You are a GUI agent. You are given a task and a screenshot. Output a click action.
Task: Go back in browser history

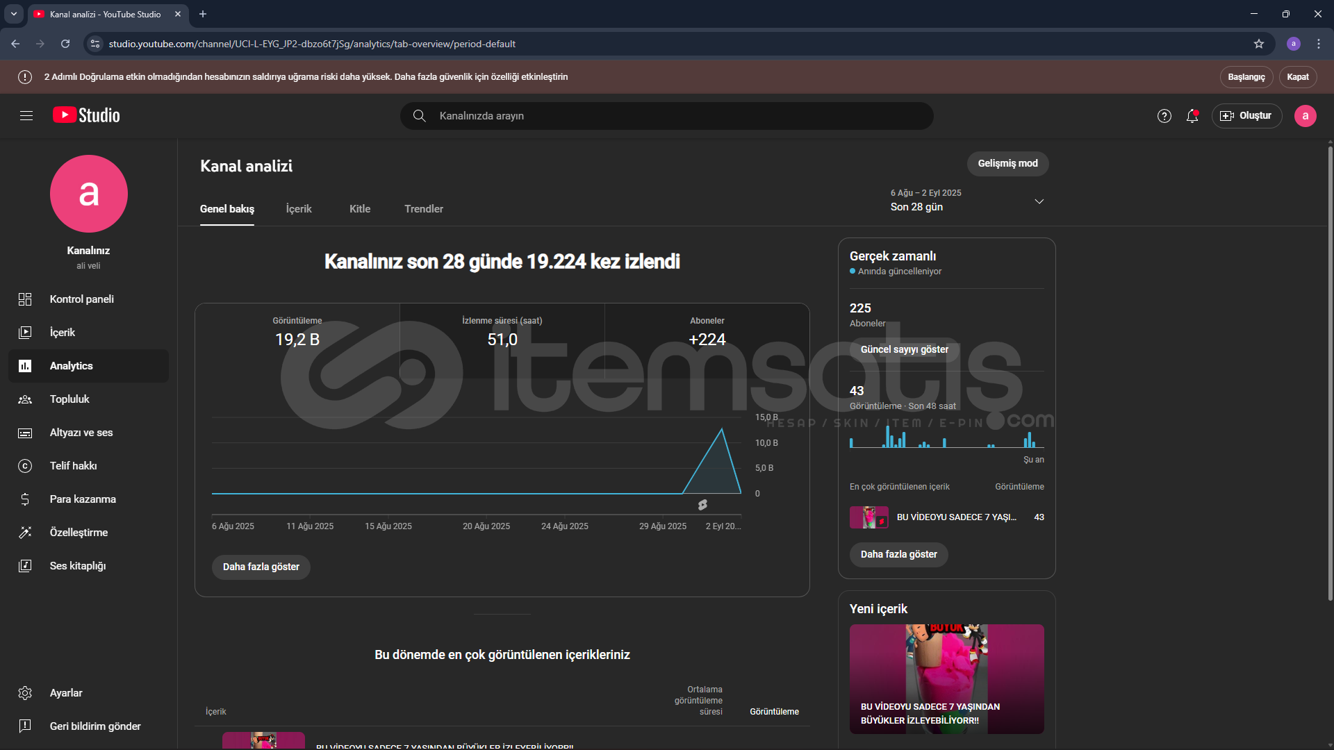[x=15, y=44]
